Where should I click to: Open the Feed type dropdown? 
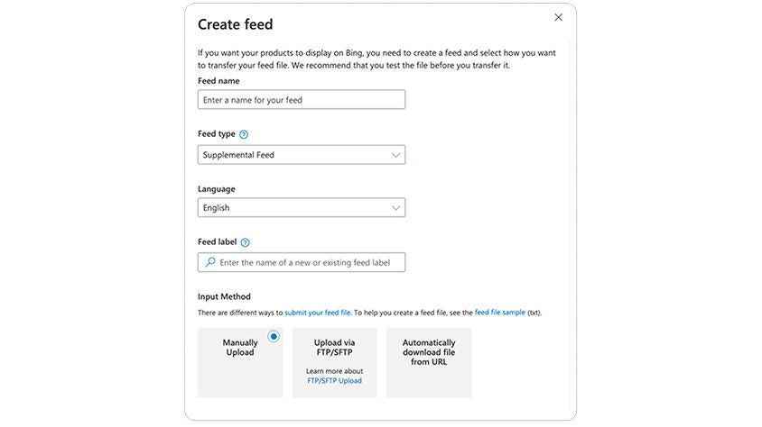(x=301, y=155)
